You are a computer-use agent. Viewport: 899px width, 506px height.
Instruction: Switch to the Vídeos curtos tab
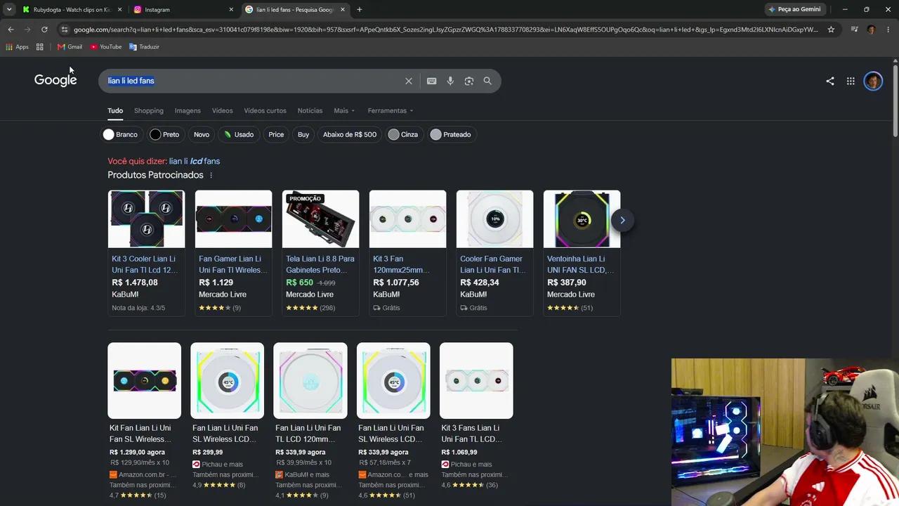click(x=265, y=111)
